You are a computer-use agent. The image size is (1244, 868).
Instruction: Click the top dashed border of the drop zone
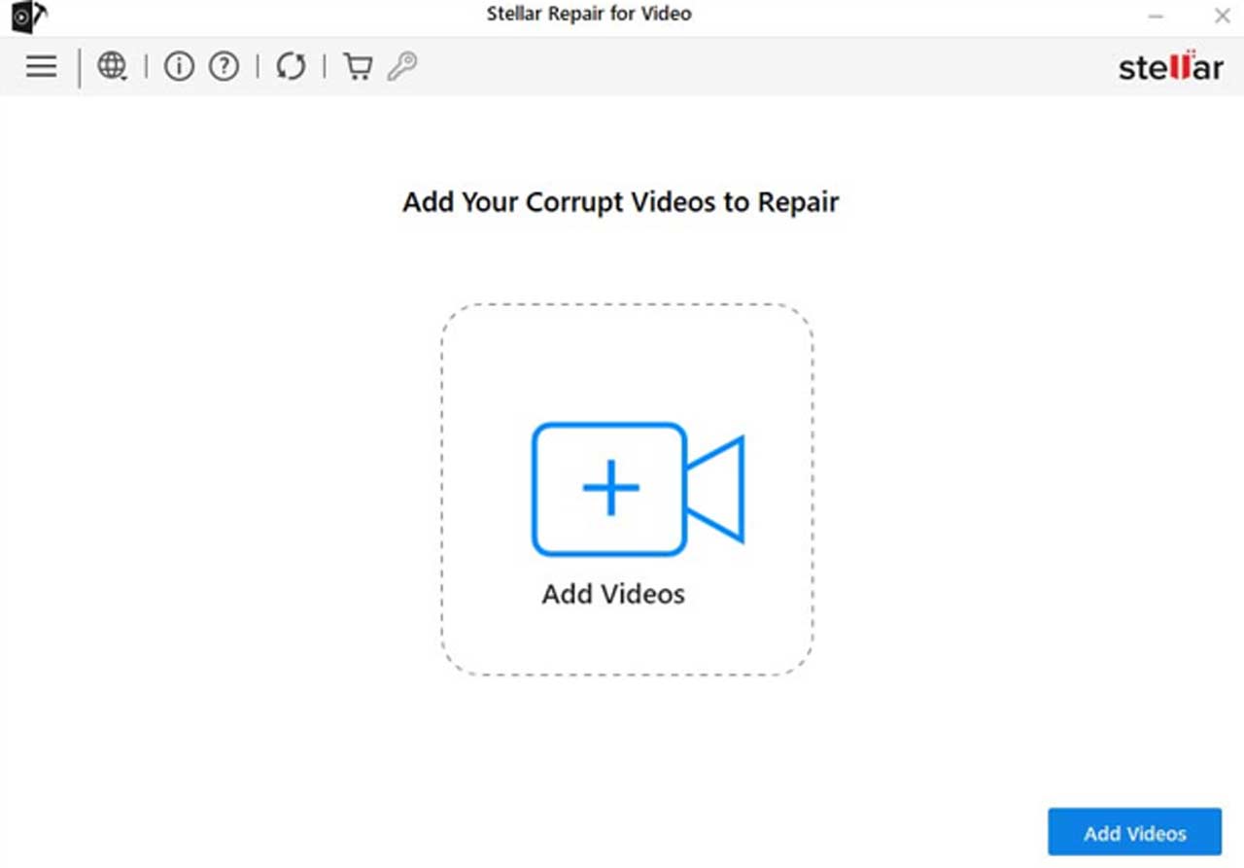[627, 305]
